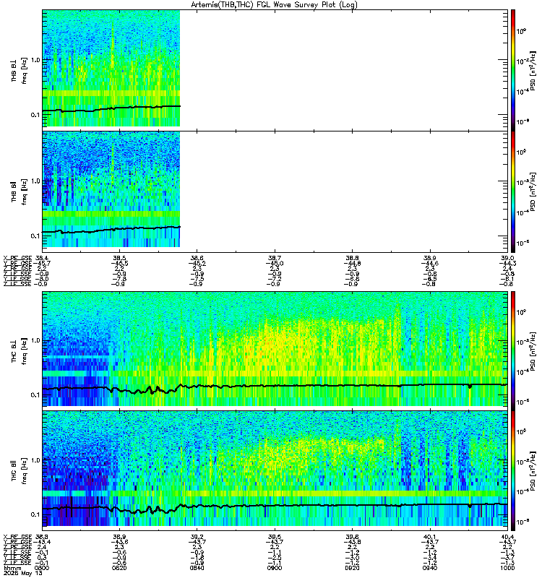Click the X_RE_GSE value '40.4'
Viewport: 542px width, 578px height.
click(508, 537)
